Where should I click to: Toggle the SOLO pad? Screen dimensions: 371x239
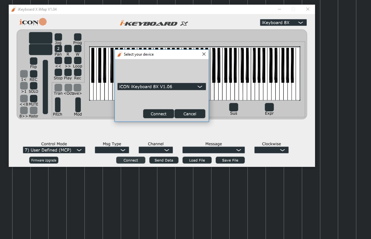coord(33,86)
